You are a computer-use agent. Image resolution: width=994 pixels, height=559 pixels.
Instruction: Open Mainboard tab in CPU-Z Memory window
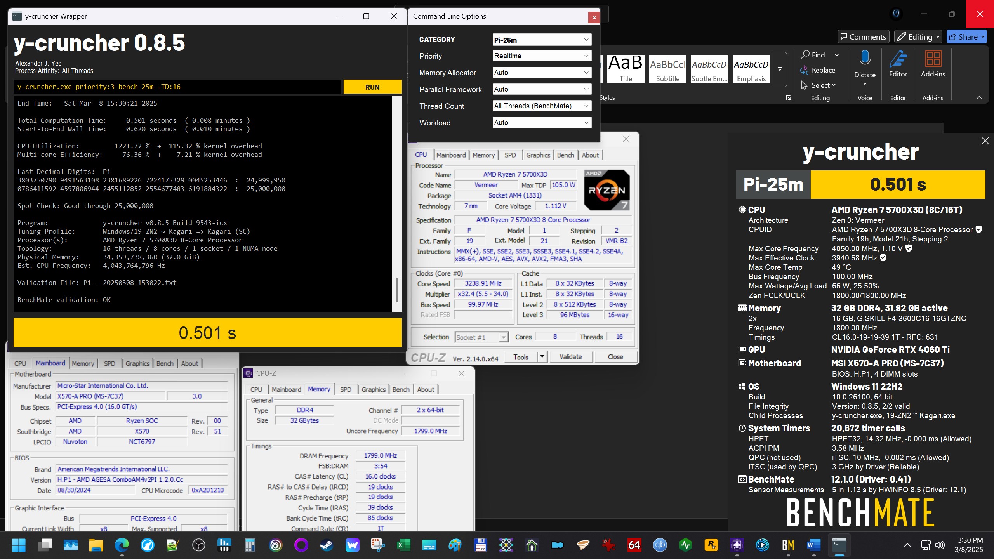point(286,389)
